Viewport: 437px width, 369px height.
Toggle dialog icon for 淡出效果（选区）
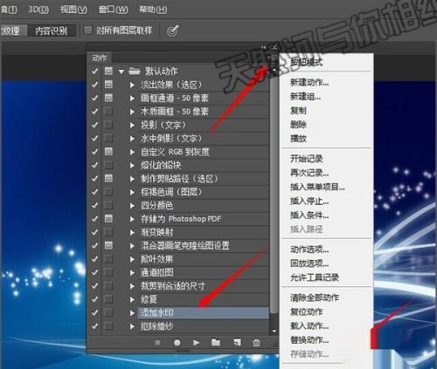pyautogui.click(x=108, y=85)
